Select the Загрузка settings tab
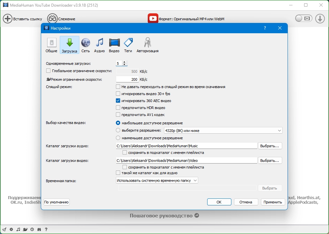 pyautogui.click(x=69, y=45)
